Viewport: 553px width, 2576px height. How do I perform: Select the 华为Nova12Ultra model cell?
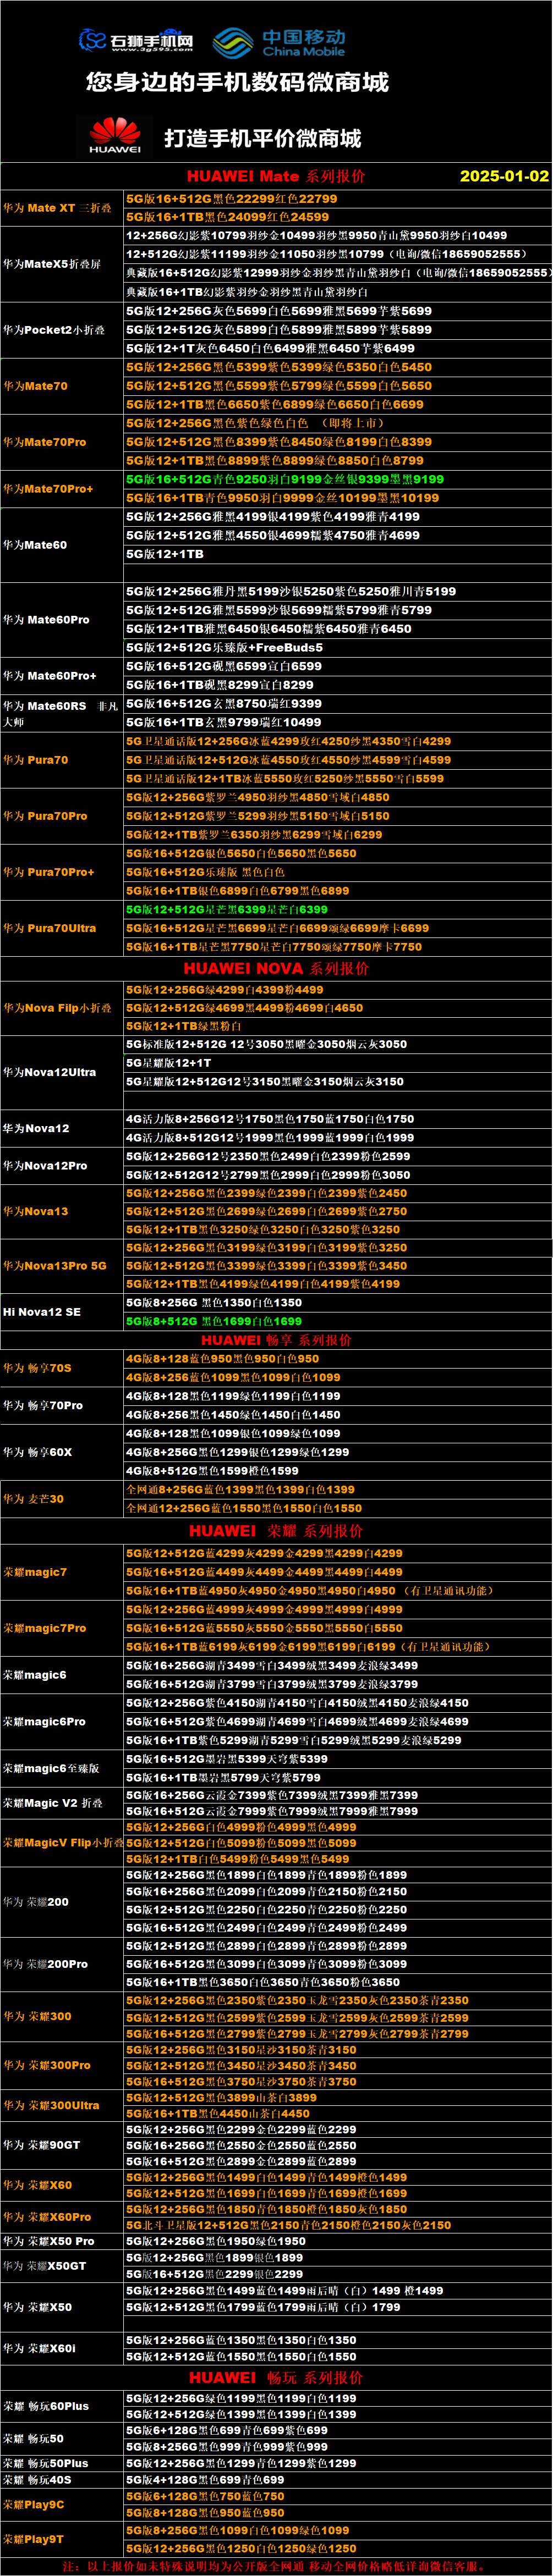pos(62,1072)
